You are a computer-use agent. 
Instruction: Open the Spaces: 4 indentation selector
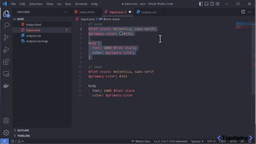[x=197, y=141]
